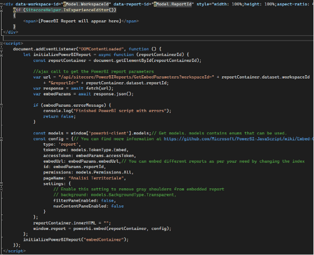Screen dimensions: 314x255
Task: Place cursor on the empty highlighted line
Action: [x=158, y=38]
